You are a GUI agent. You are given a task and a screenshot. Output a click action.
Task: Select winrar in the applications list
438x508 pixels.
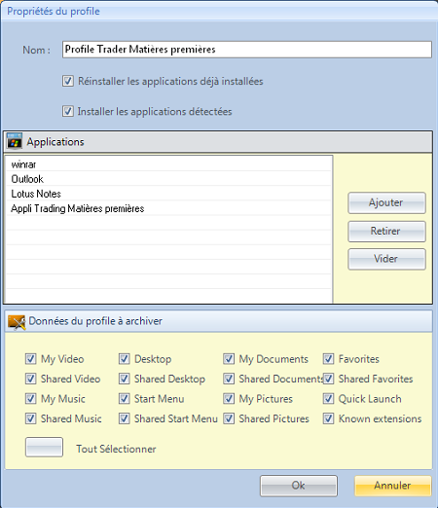coord(168,164)
